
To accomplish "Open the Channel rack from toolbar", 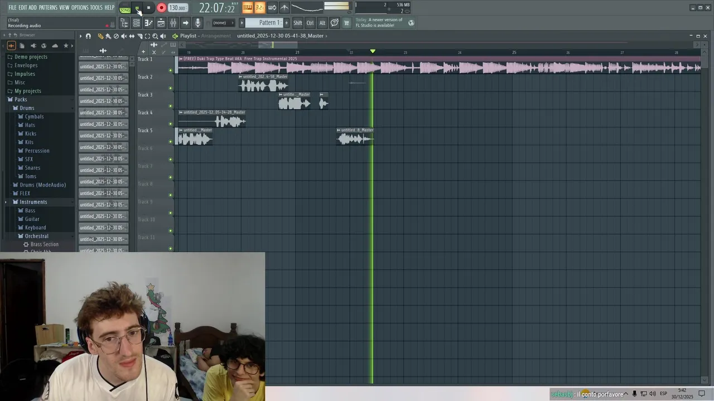I will click(136, 23).
